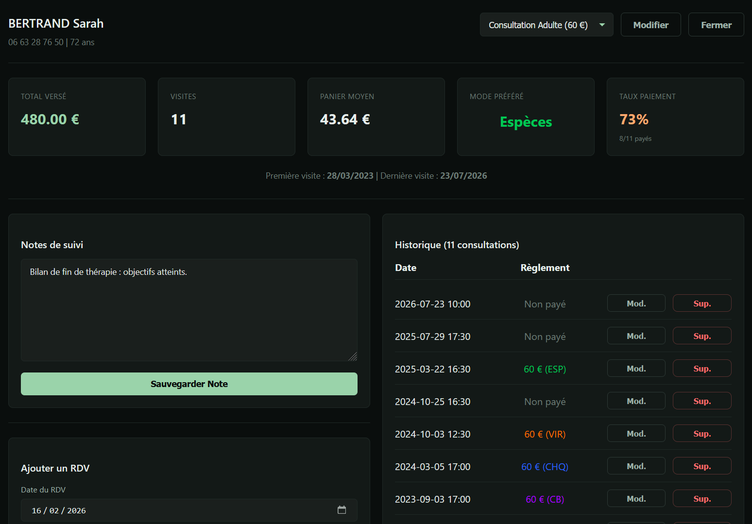Open calendar picker icon in date field
The width and height of the screenshot is (752, 524).
pos(342,510)
